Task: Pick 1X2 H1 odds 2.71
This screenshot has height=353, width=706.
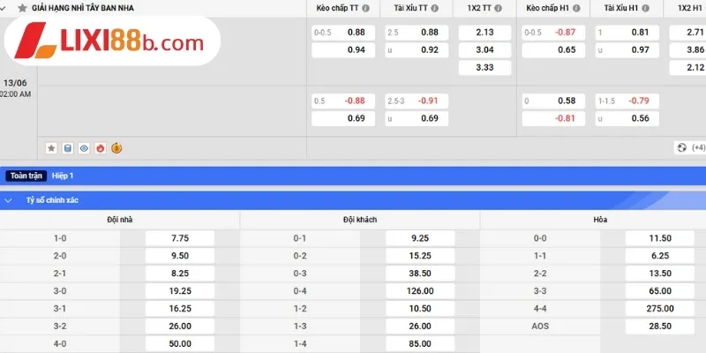Action: (x=687, y=33)
